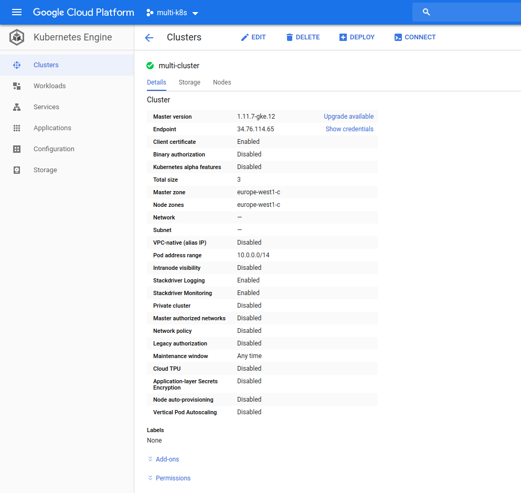
Task: Click the Stackdriver Monitoring Enabled value
Action: pos(248,293)
